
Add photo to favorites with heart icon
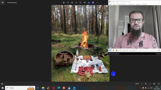click(x=76, y=2)
